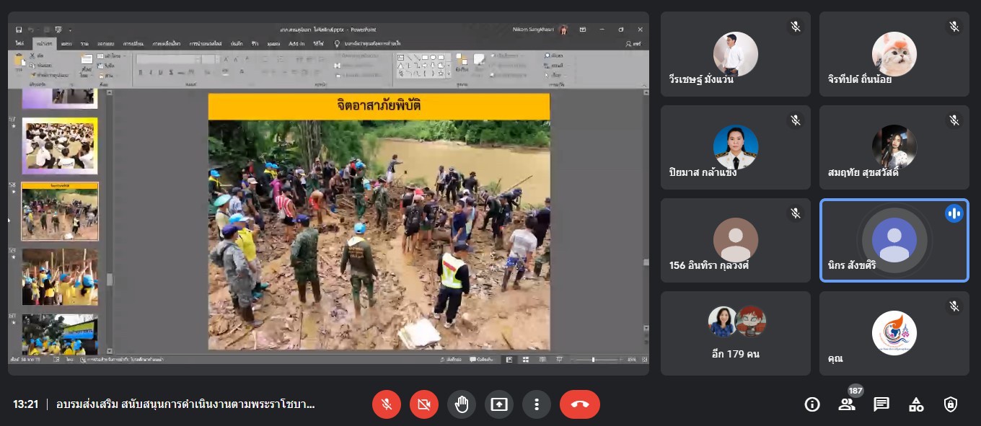
Task: Show the people list with 187 badge
Action: [x=847, y=404]
